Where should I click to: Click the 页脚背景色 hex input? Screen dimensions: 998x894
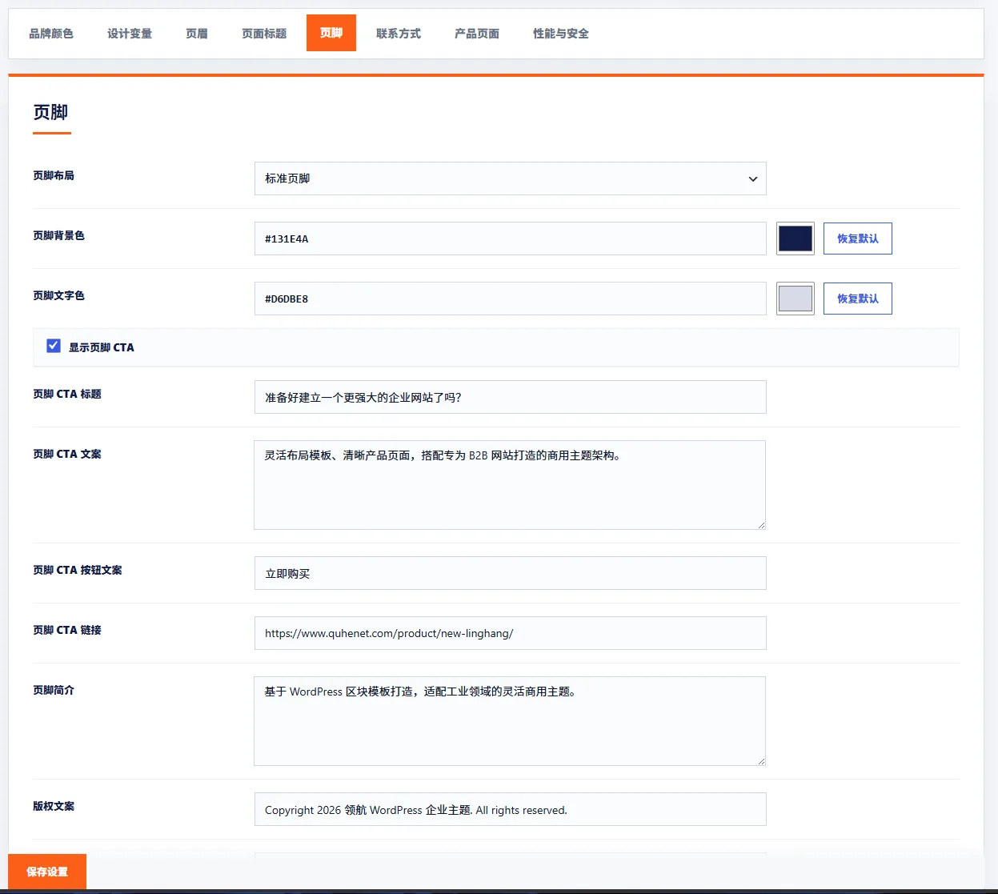point(511,239)
